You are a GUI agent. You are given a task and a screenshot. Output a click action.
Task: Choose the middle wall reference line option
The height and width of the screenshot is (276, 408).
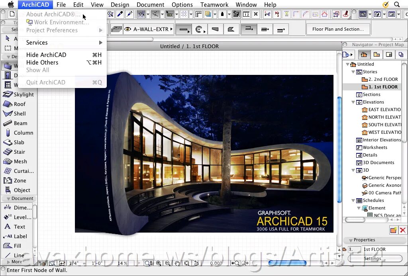coord(265,29)
